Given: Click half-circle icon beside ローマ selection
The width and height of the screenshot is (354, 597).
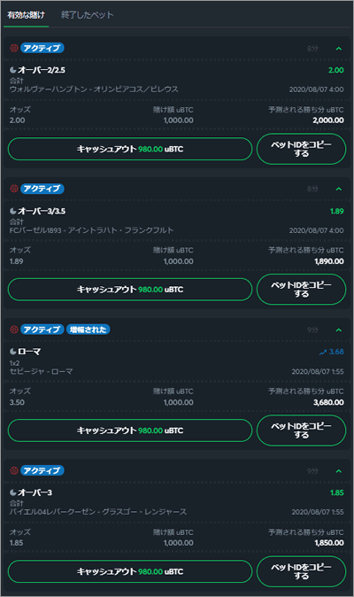Looking at the screenshot, I should point(13,352).
